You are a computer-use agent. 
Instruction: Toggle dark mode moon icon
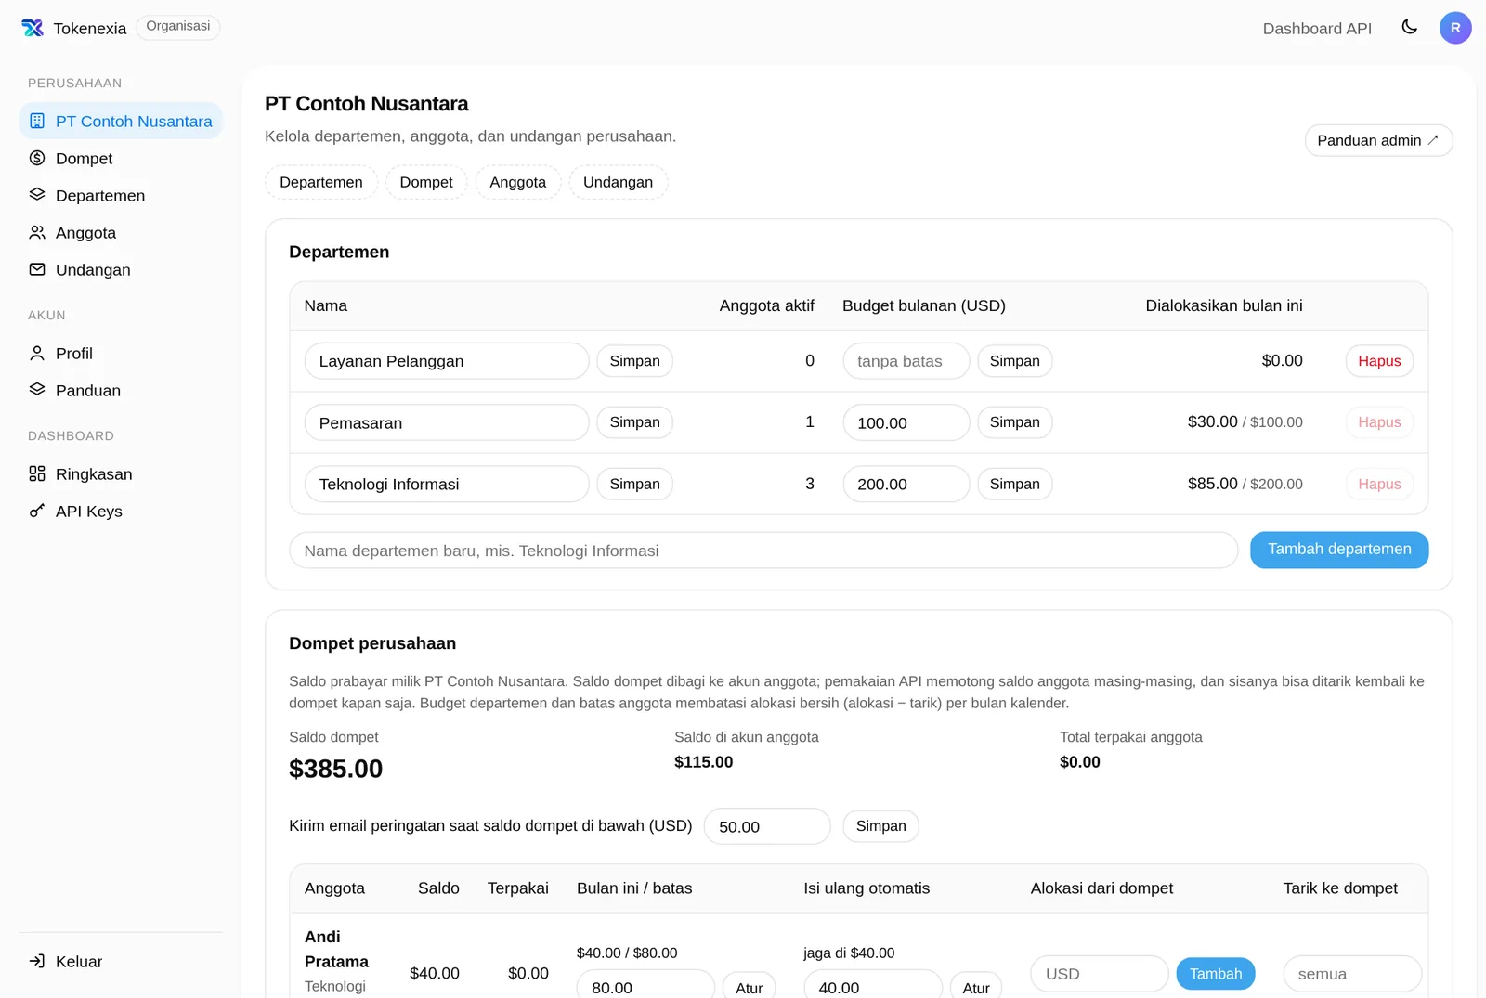tap(1409, 27)
